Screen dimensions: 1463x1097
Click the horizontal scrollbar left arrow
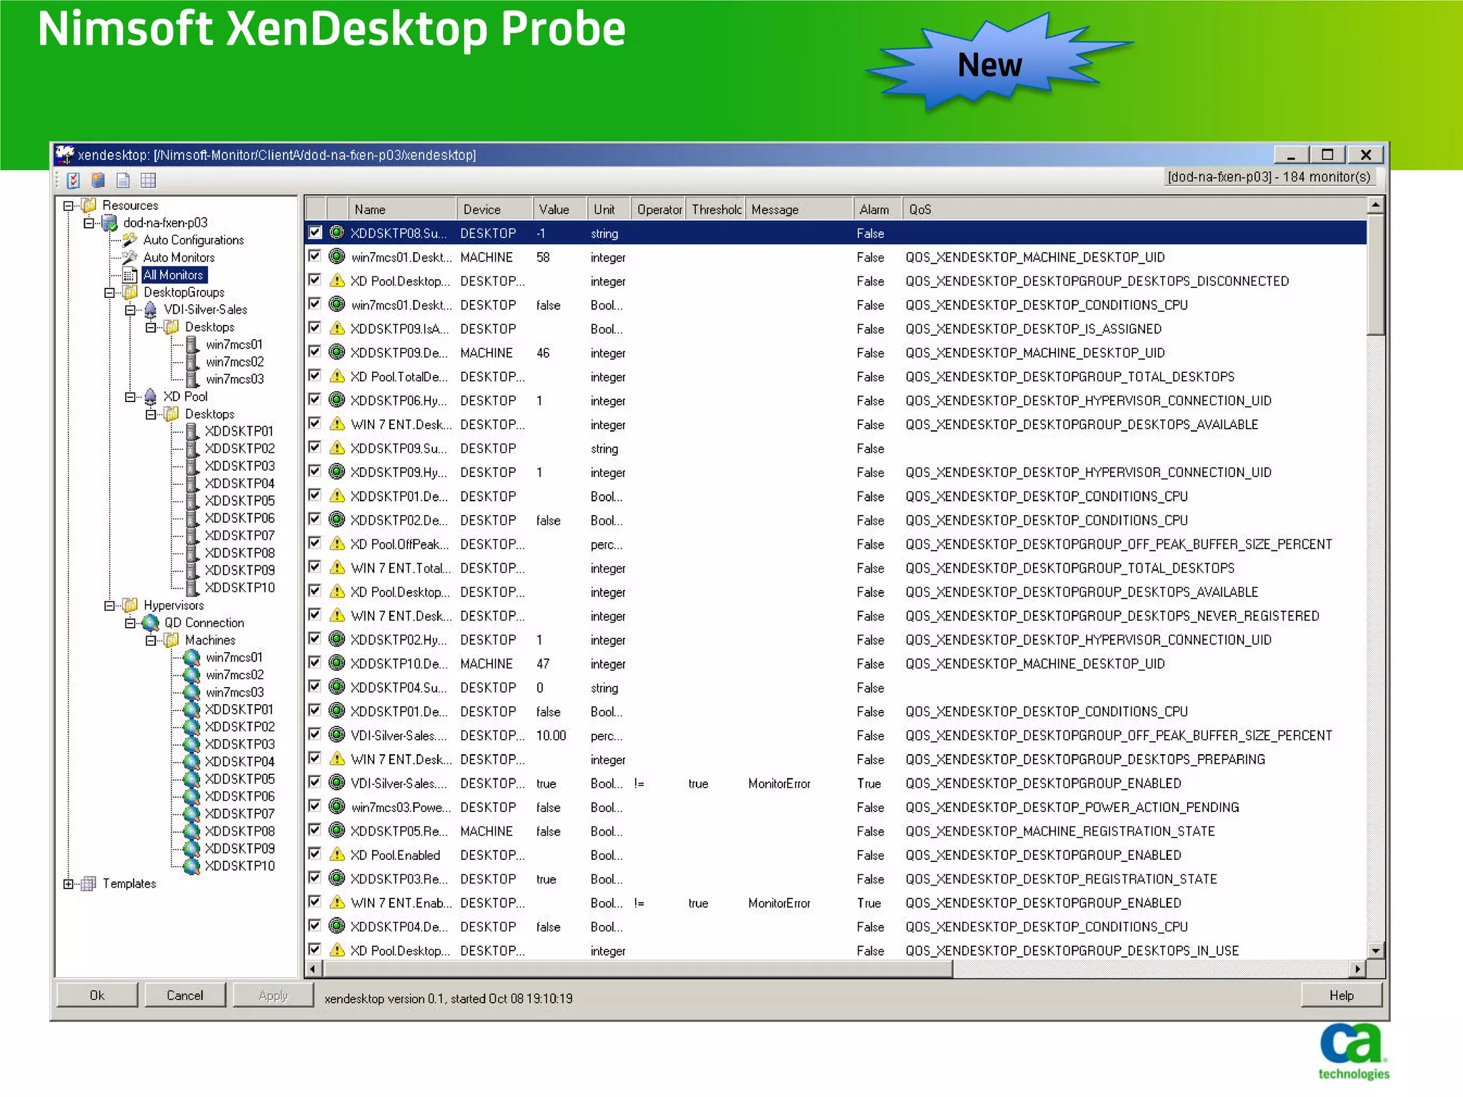pos(314,969)
